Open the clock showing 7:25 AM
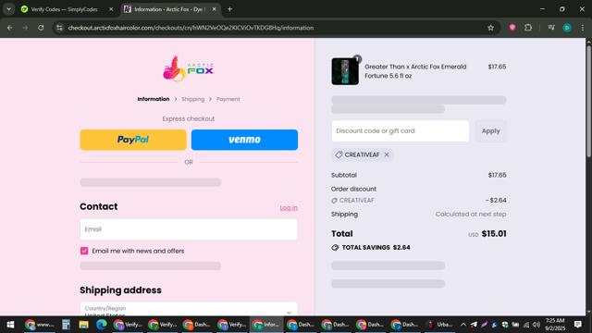592x333 pixels. coord(555,325)
